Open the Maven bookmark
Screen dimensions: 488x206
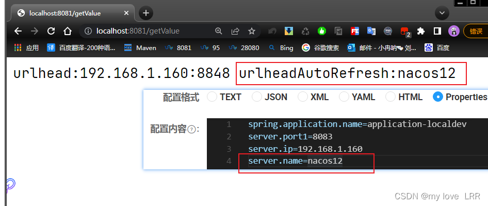pos(140,47)
